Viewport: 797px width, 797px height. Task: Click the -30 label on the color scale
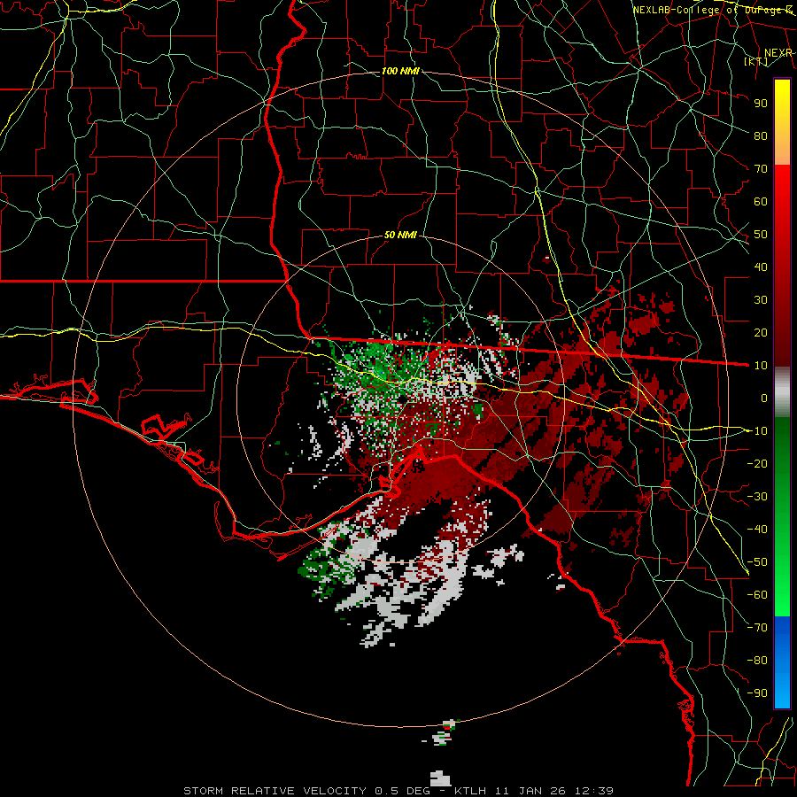click(x=757, y=497)
